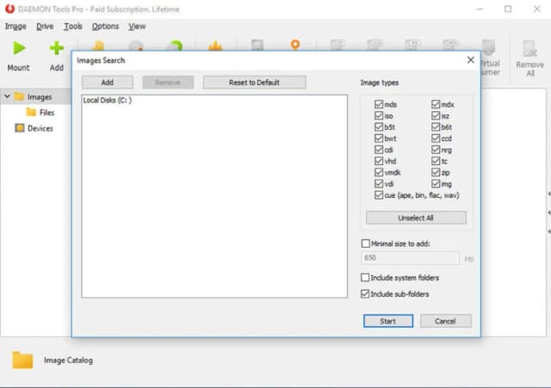Open the Options menu
Screen dimensions: 551x388
click(x=105, y=27)
